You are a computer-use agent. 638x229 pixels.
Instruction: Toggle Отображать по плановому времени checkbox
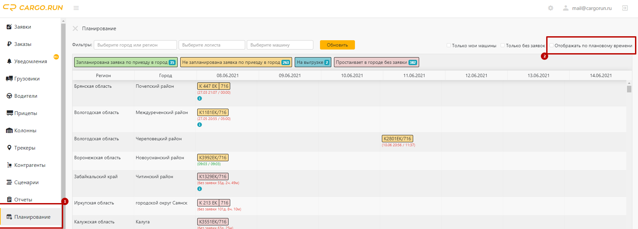tap(551, 45)
